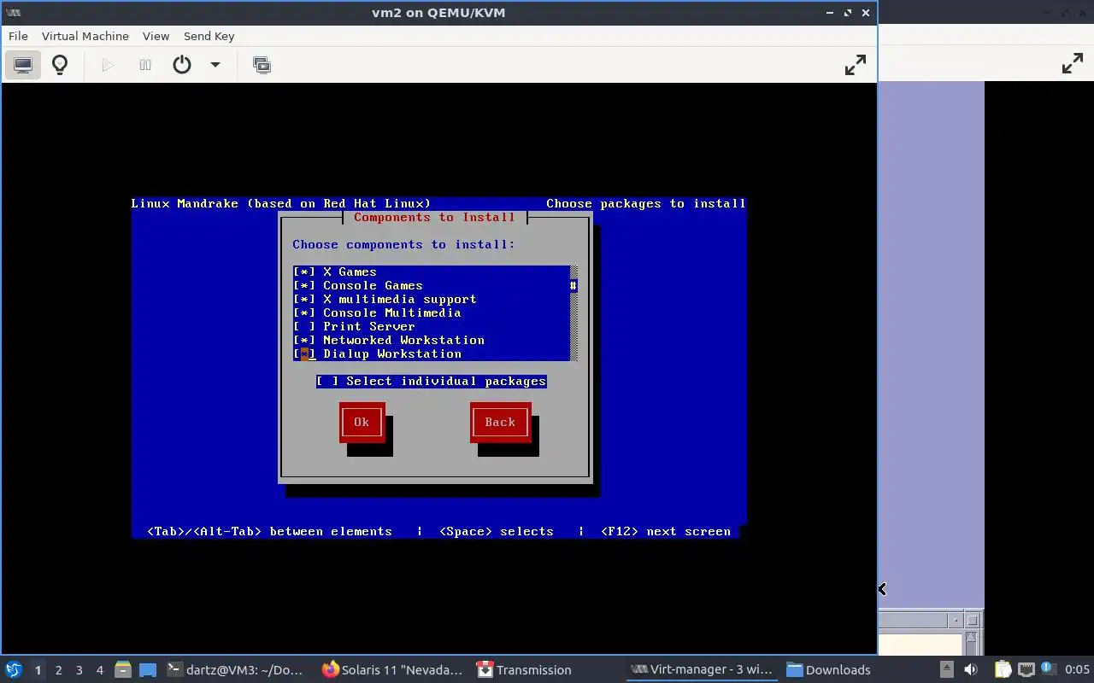Show the graphical console view

(x=23, y=65)
